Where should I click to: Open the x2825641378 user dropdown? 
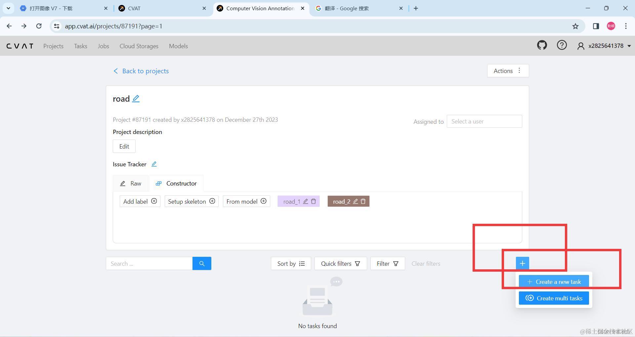pyautogui.click(x=604, y=46)
